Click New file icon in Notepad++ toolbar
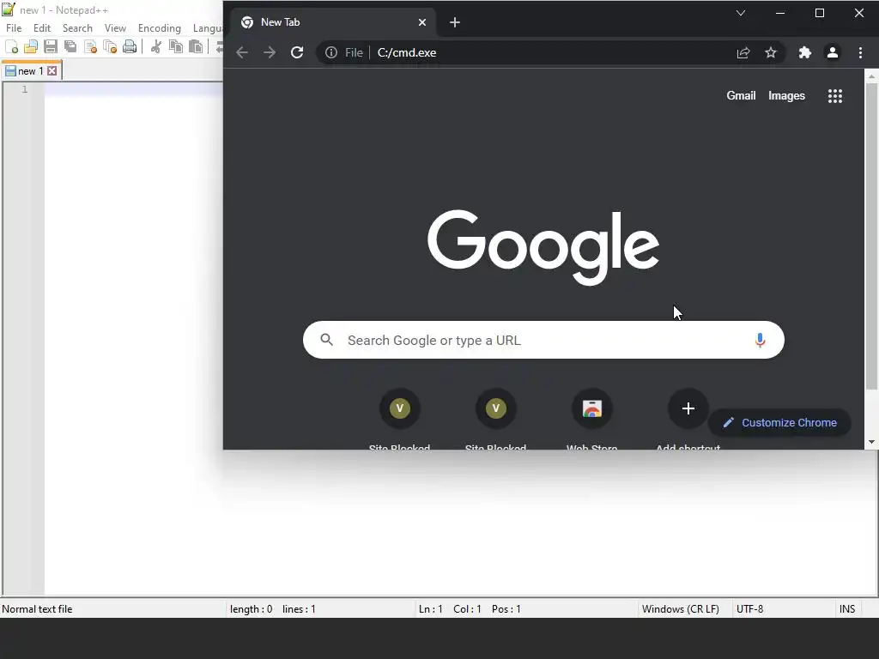This screenshot has width=879, height=659. point(11,47)
